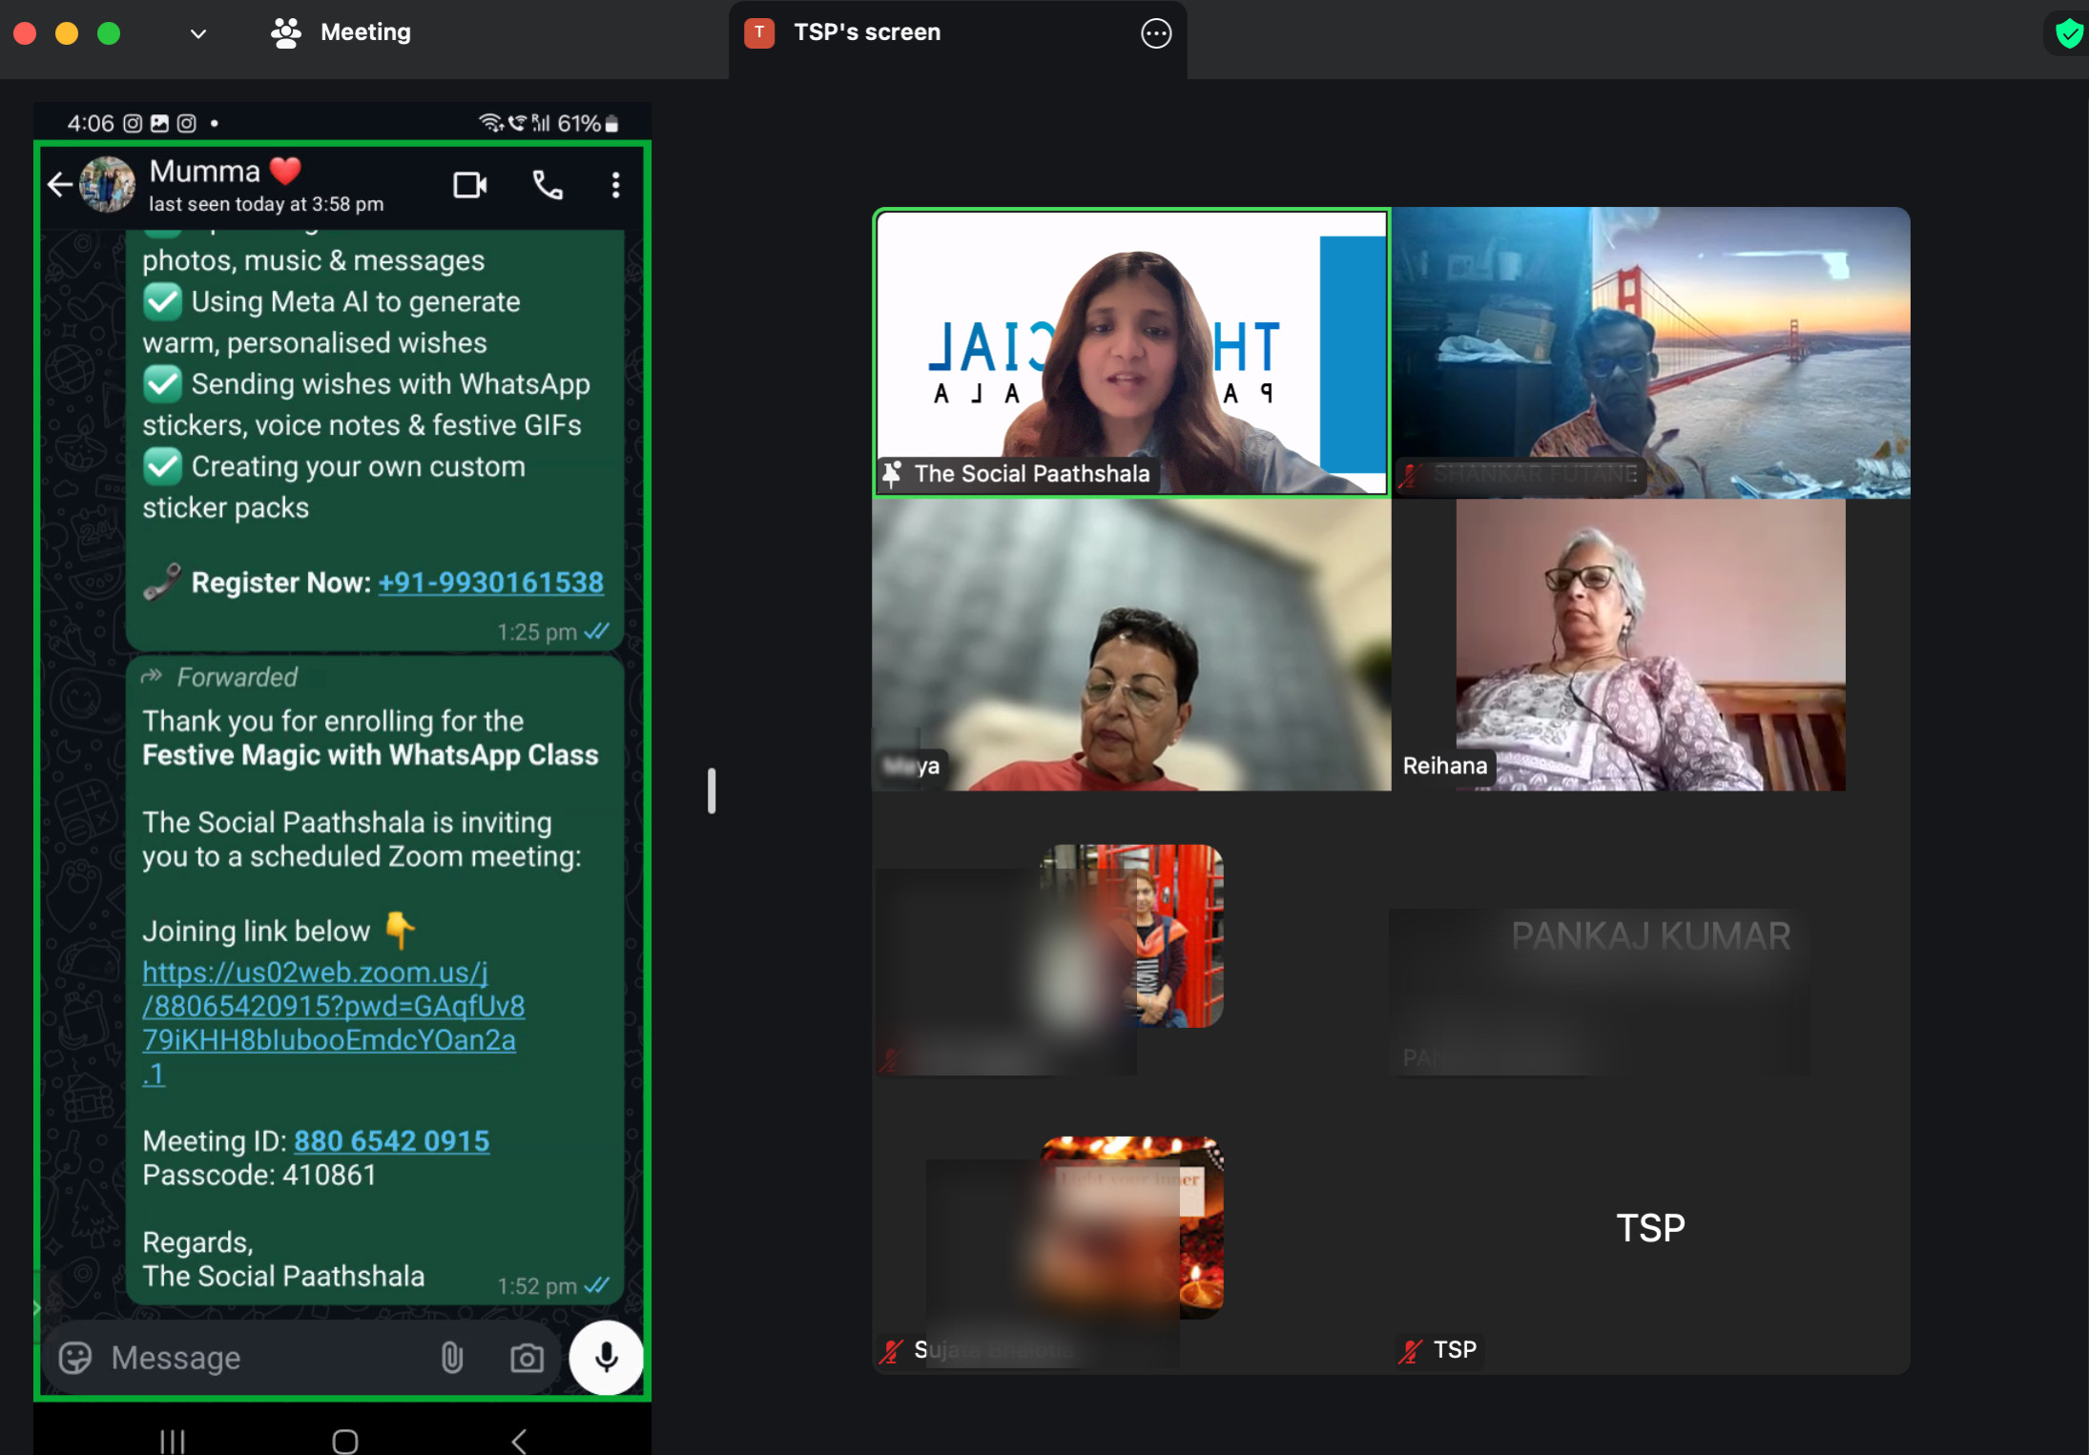
Task: Open the emoji picker icon
Action: tap(75, 1357)
